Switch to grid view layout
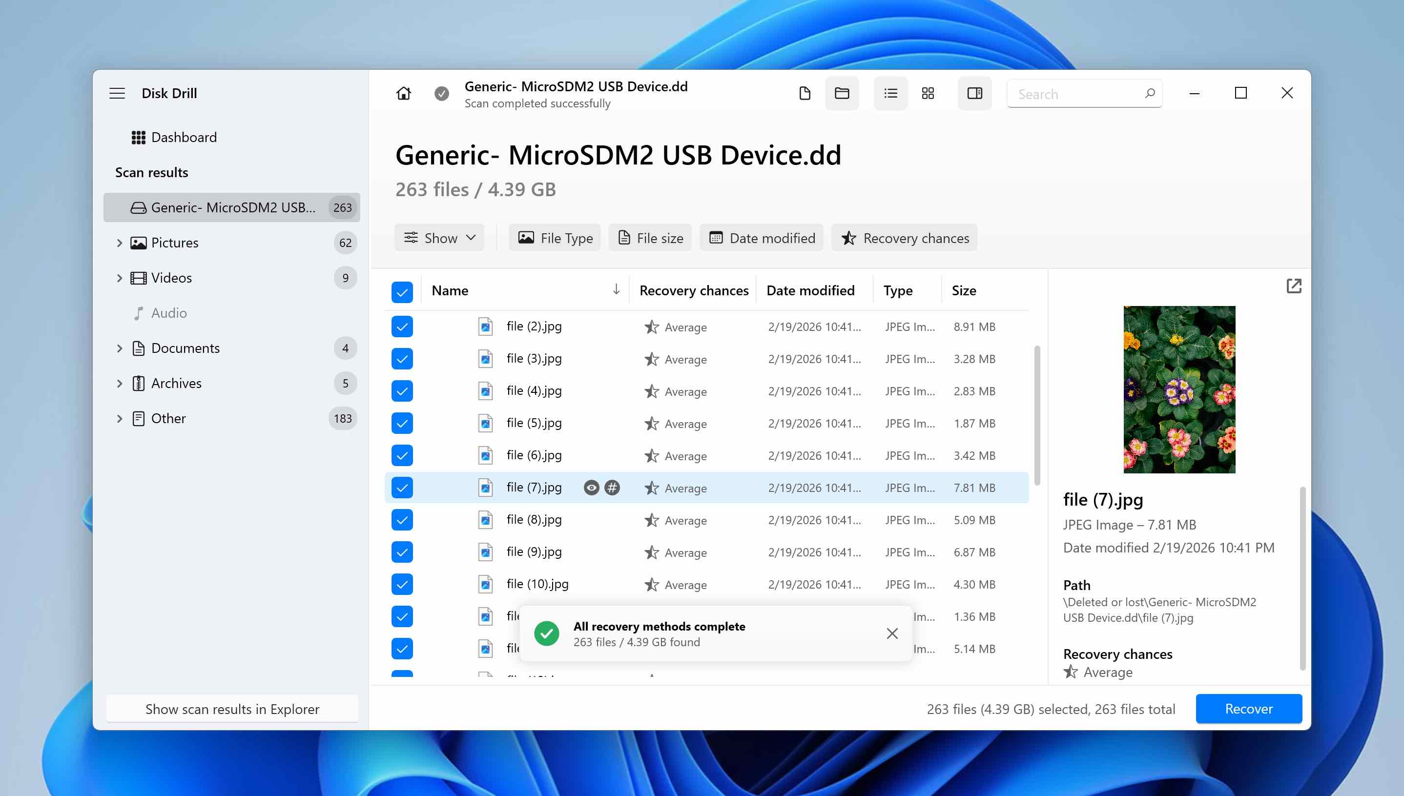Screen dimensions: 1404x796 pos(928,94)
